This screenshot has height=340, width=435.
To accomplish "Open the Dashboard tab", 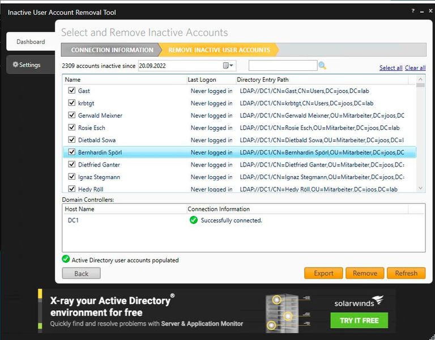I will pos(31,41).
